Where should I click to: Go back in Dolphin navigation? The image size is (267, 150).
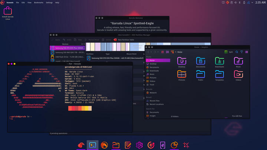coord(148,52)
